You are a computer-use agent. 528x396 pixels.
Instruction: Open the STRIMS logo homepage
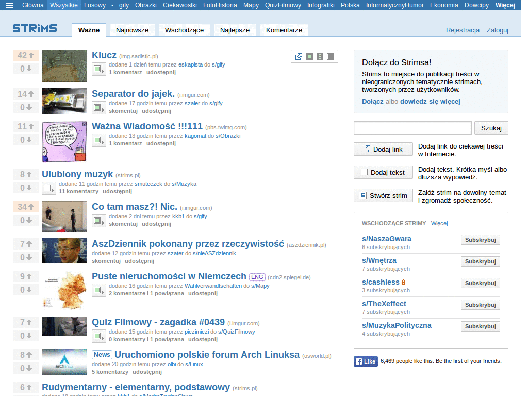click(x=35, y=29)
